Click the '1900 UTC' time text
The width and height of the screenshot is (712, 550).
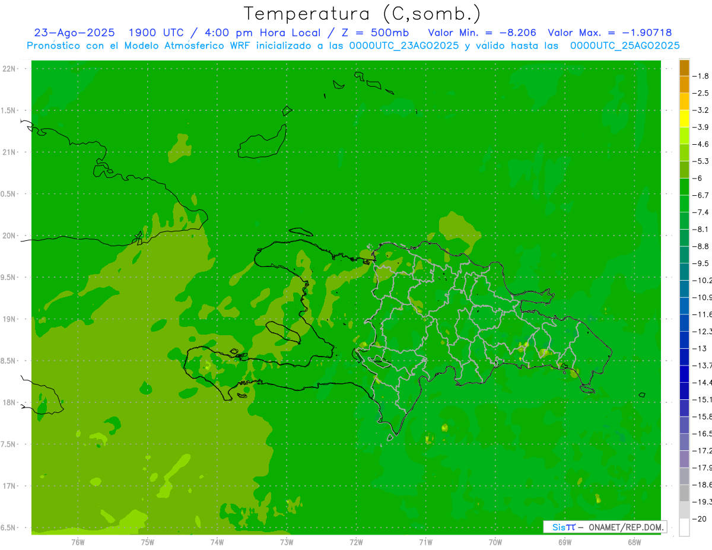click(x=156, y=33)
